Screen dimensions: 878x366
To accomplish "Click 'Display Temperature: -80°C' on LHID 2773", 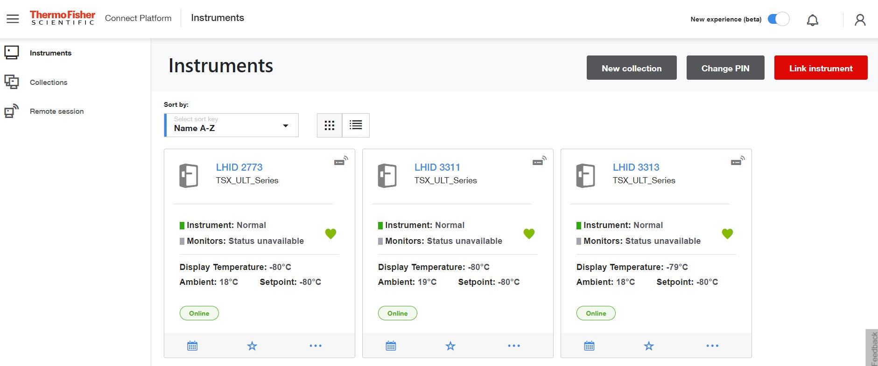I will (235, 267).
